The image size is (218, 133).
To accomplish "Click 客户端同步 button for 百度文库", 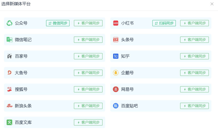I will tap(88, 122).
